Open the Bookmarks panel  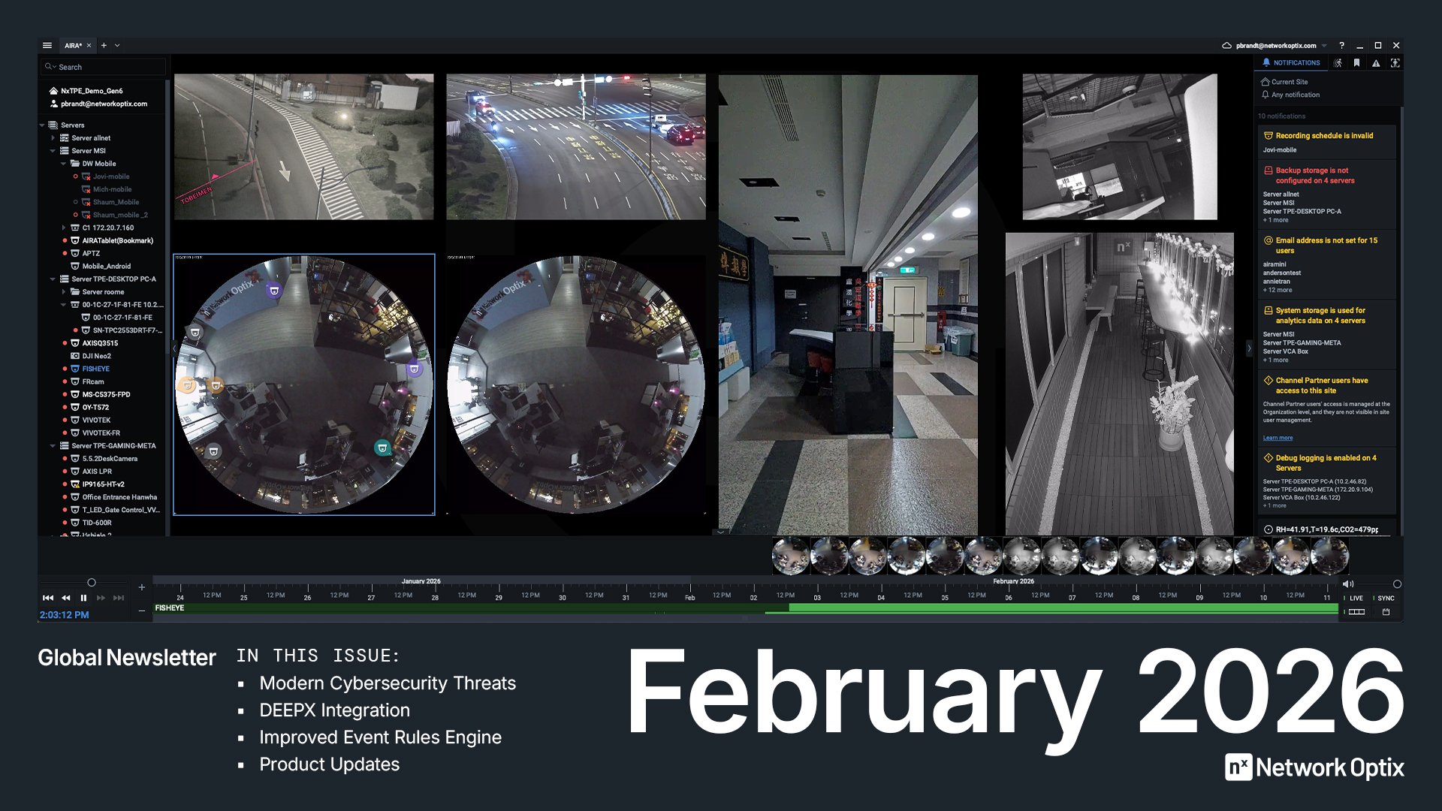click(x=1356, y=62)
